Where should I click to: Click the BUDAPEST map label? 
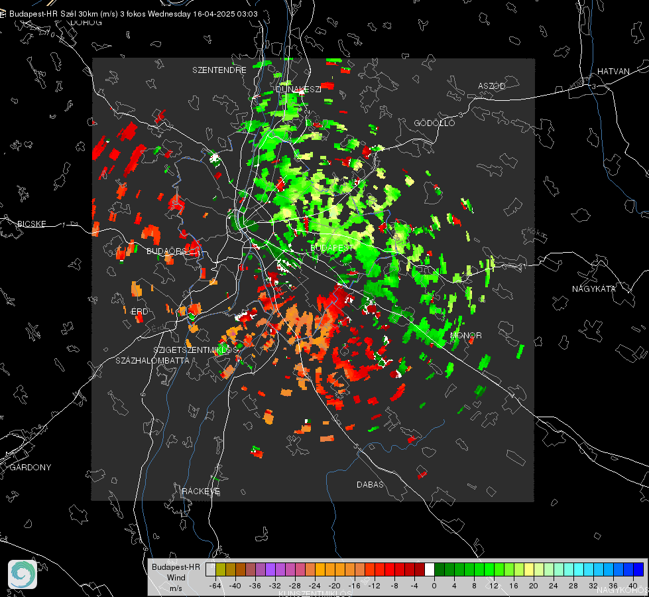click(331, 247)
